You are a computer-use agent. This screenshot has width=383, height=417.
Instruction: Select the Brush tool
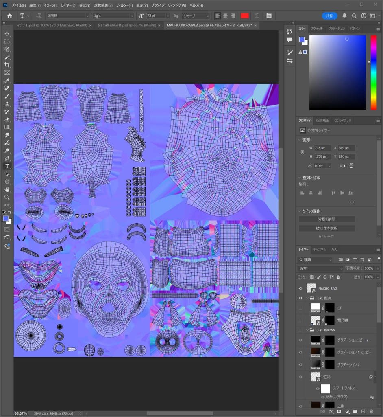click(x=7, y=96)
